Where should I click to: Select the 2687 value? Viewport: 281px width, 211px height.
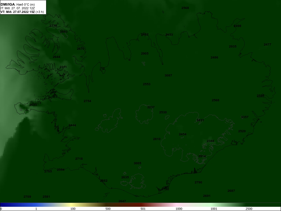click(231, 191)
